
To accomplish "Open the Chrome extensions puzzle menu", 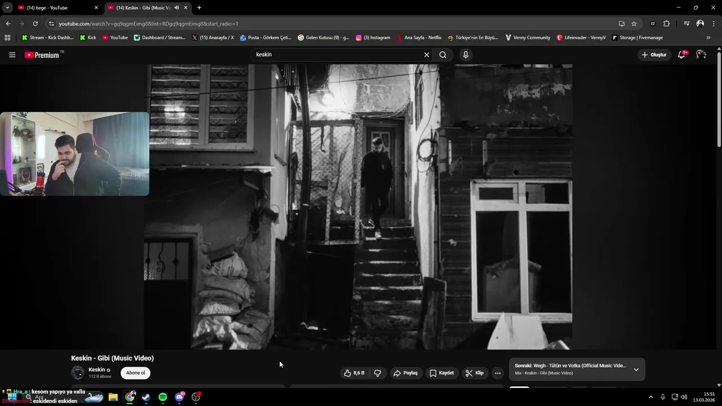I will tap(666, 24).
